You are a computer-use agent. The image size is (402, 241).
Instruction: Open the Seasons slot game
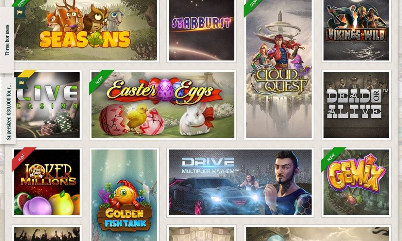click(x=85, y=30)
